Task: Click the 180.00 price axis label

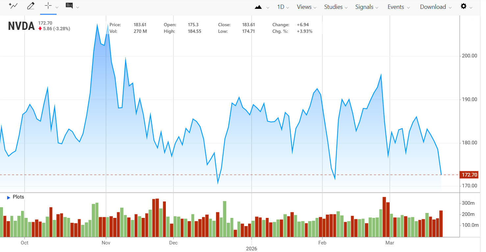Action: click(470, 143)
